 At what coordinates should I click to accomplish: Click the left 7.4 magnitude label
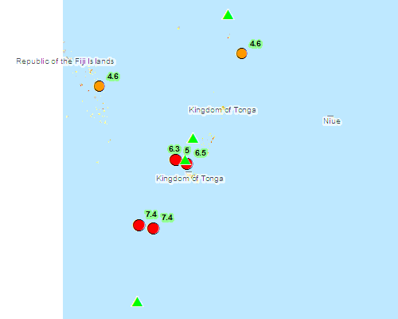tap(151, 215)
